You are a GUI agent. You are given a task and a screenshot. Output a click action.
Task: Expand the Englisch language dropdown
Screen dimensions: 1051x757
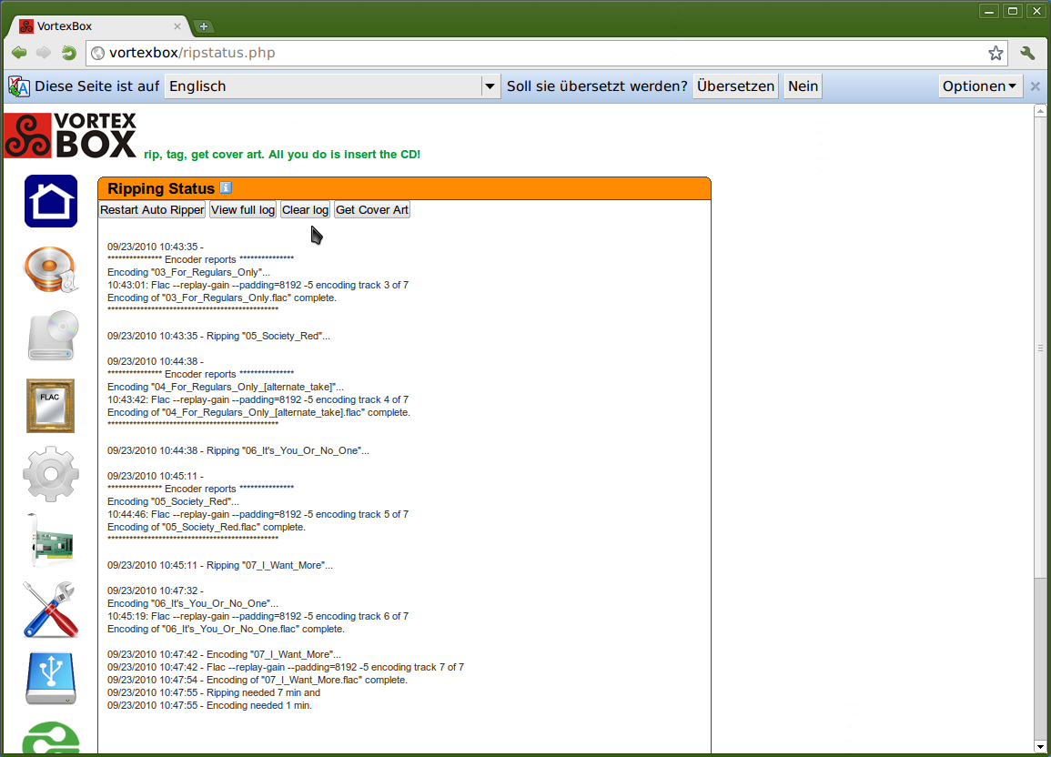coord(490,86)
